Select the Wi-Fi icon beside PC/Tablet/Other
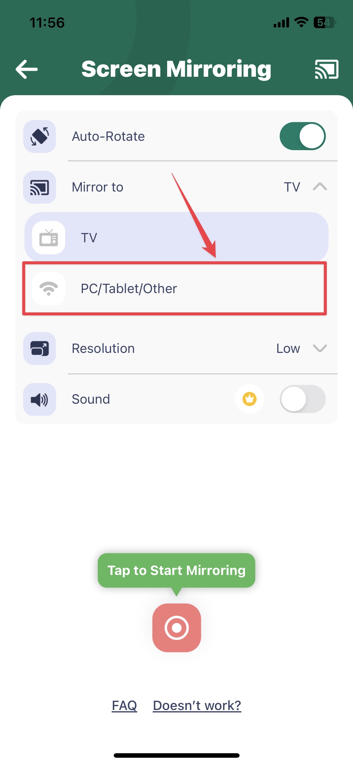This screenshot has width=353, height=765. point(49,289)
